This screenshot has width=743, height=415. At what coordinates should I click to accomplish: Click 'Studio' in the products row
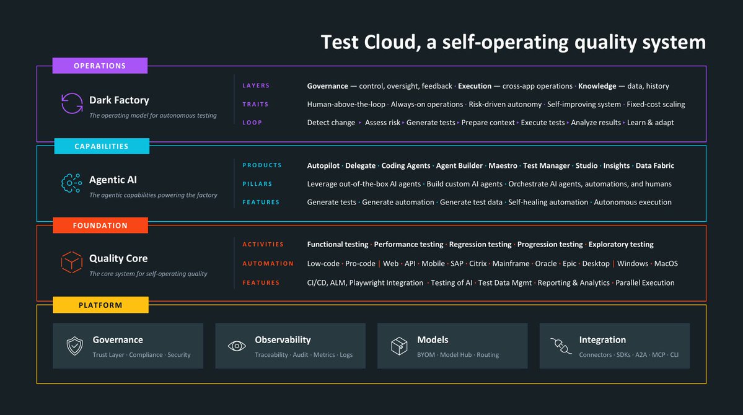click(x=587, y=165)
